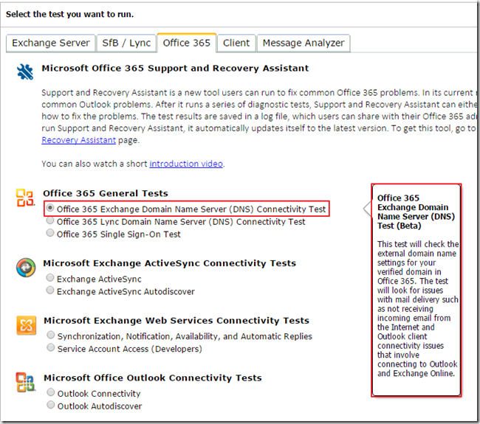
Task: Select the Outlook Connectivity test
Action: pos(50,394)
